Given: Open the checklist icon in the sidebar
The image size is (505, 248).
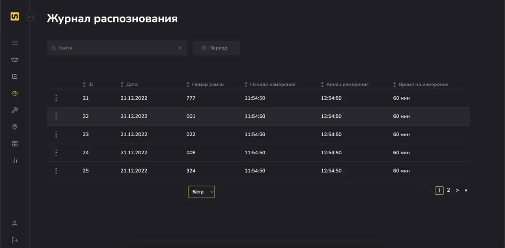Looking at the screenshot, I should (15, 76).
